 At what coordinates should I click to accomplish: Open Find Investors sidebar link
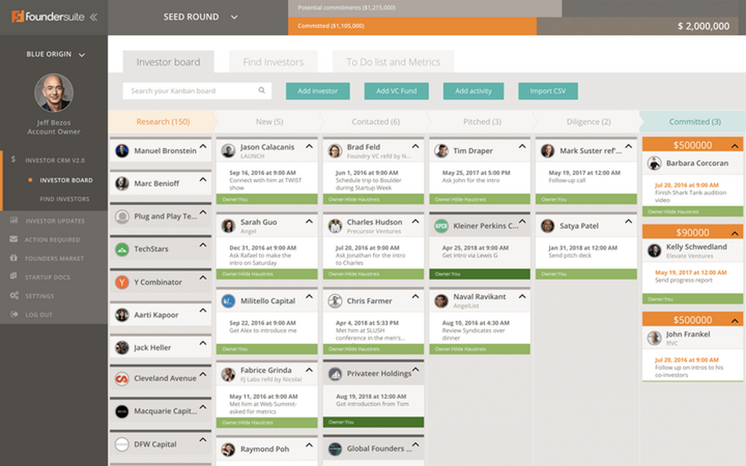(x=65, y=199)
